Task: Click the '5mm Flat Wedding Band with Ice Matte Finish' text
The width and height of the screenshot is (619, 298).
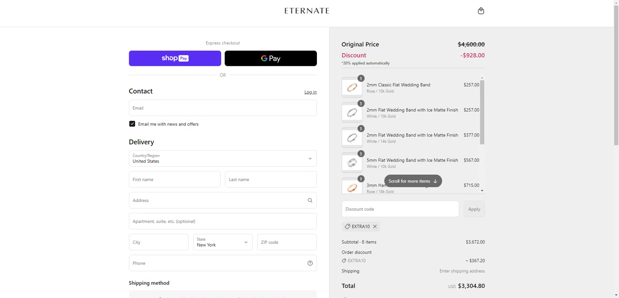Action: click(x=412, y=160)
